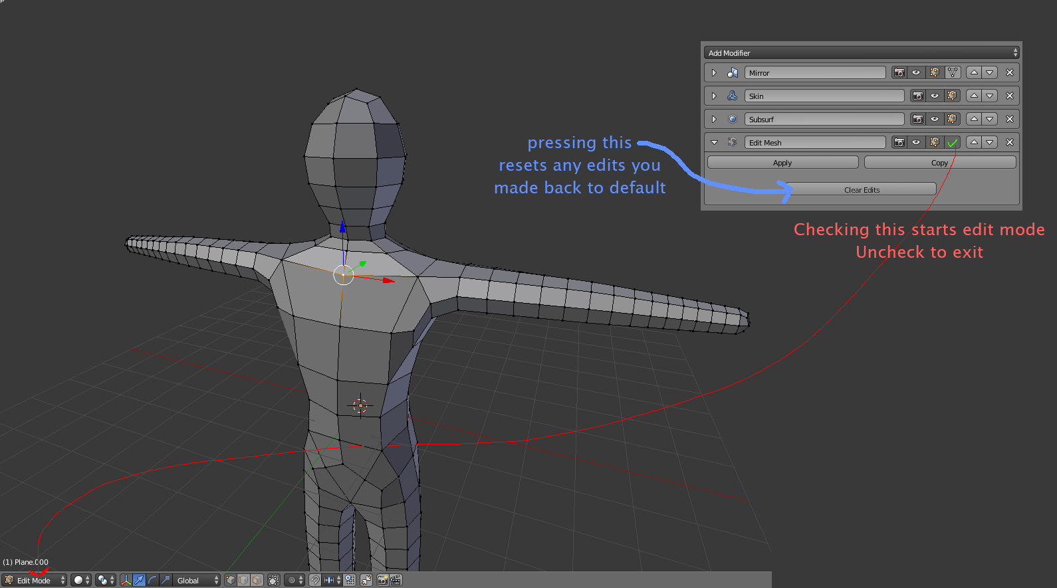Toggle Mirror modifier cage editing icon
The height and width of the screenshot is (588, 1057).
click(x=953, y=72)
